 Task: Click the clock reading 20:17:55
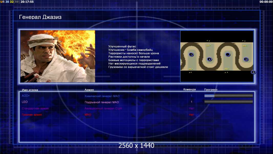(x=27, y=2)
